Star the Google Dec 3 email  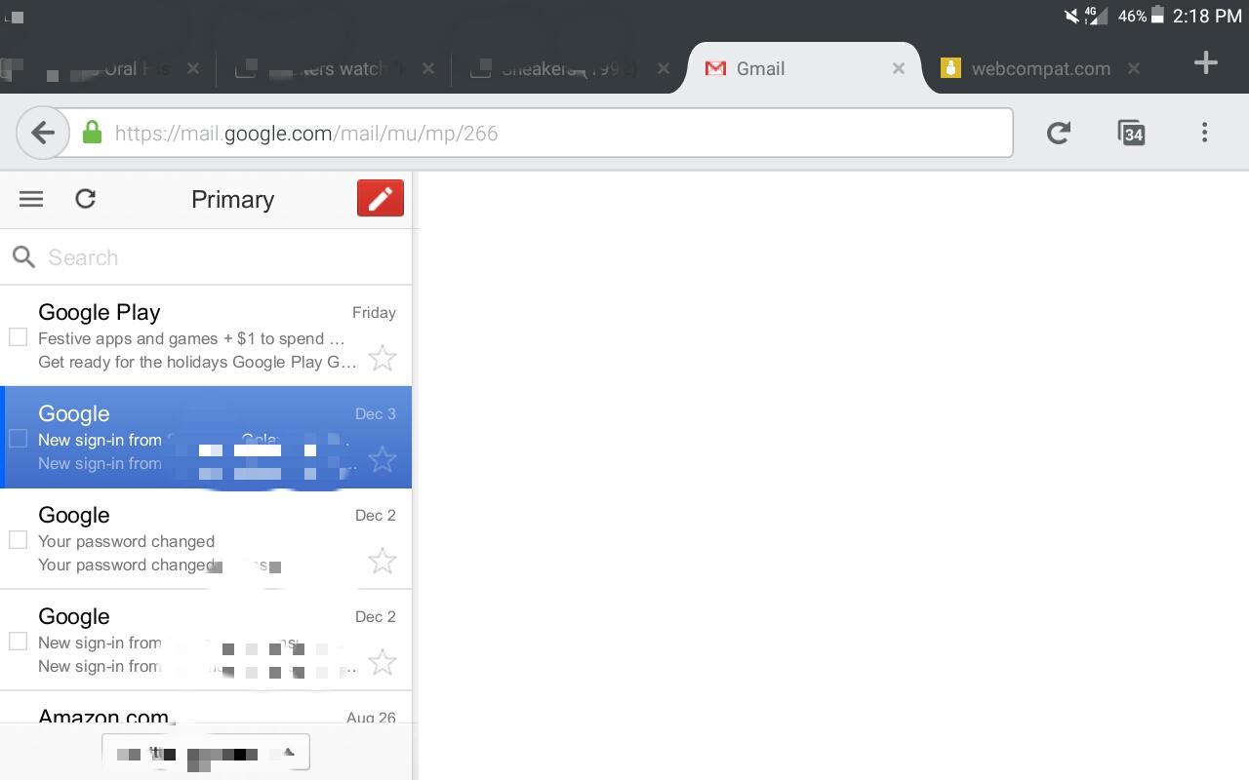click(383, 459)
